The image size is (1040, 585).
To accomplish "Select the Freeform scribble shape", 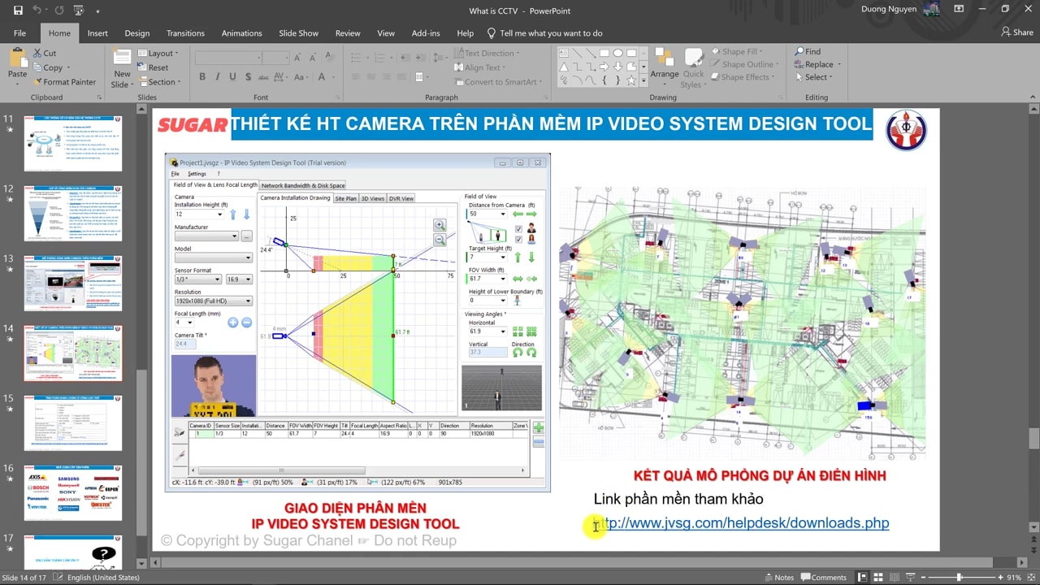I will [x=564, y=80].
